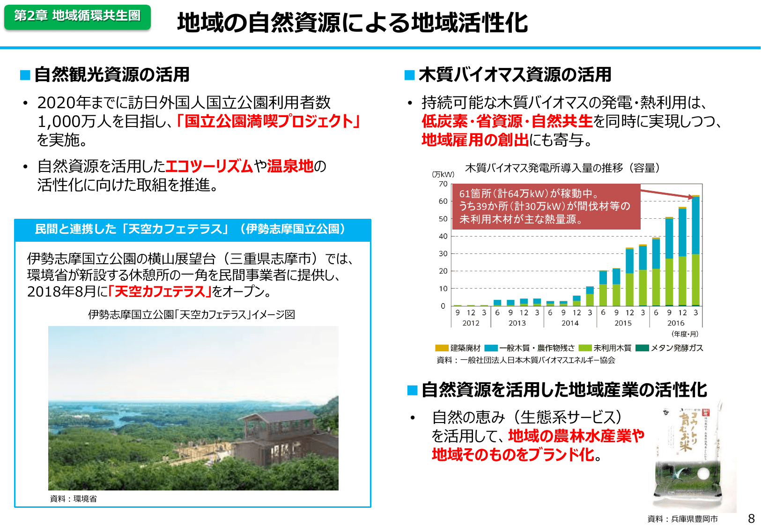Select the yellow 建築廃材 legend swatch
The width and height of the screenshot is (761, 527).
pos(442,348)
